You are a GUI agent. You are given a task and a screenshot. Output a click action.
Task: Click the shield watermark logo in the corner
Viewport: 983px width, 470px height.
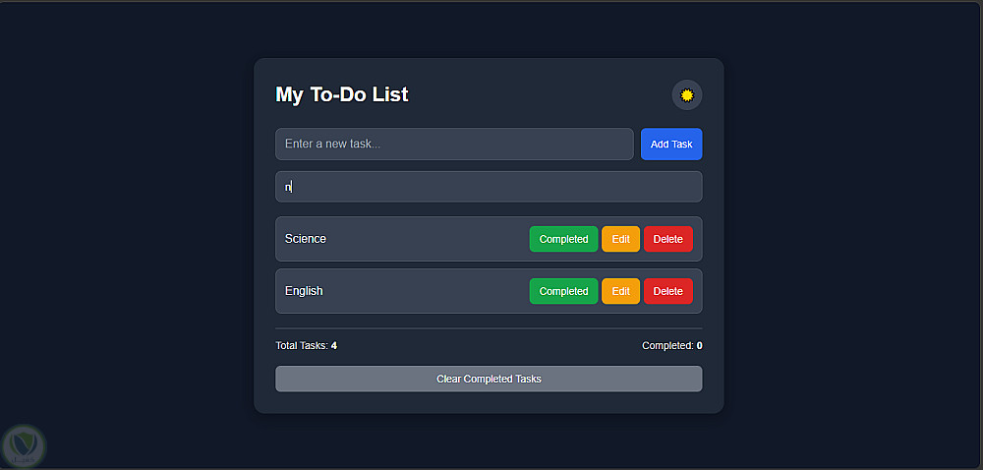pos(24,446)
